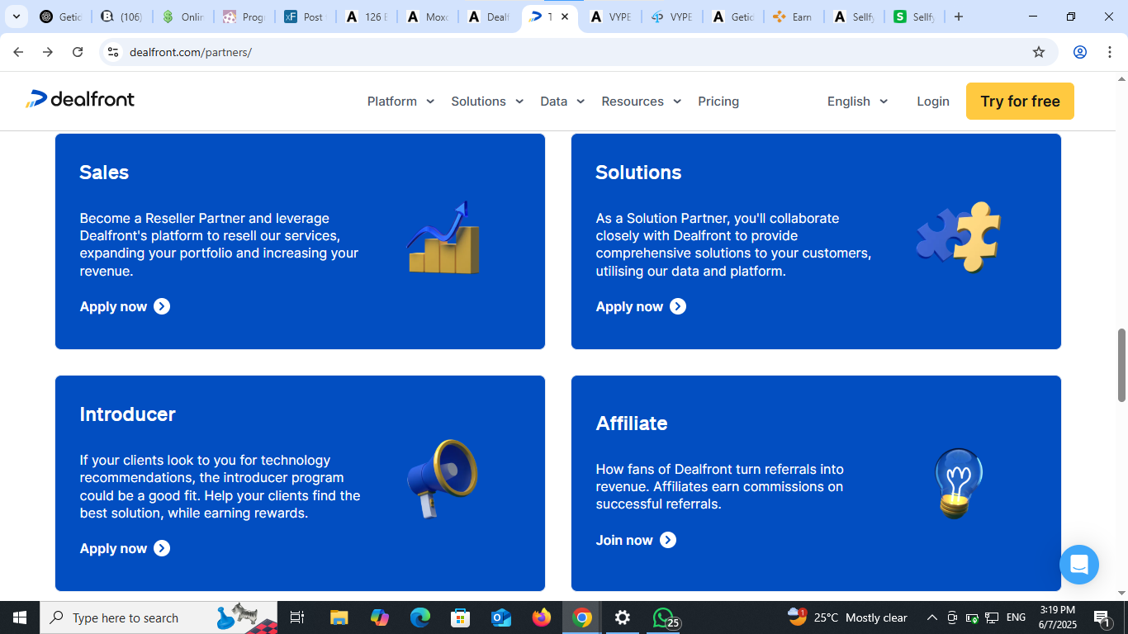Close the active Dealfront tab
Image resolution: width=1128 pixels, height=634 pixels.
click(x=565, y=17)
